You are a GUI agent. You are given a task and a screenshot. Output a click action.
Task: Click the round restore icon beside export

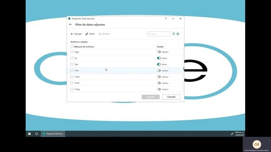tap(178, 34)
